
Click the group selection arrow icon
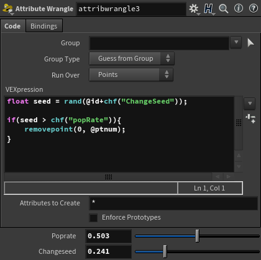pyautogui.click(x=250, y=43)
